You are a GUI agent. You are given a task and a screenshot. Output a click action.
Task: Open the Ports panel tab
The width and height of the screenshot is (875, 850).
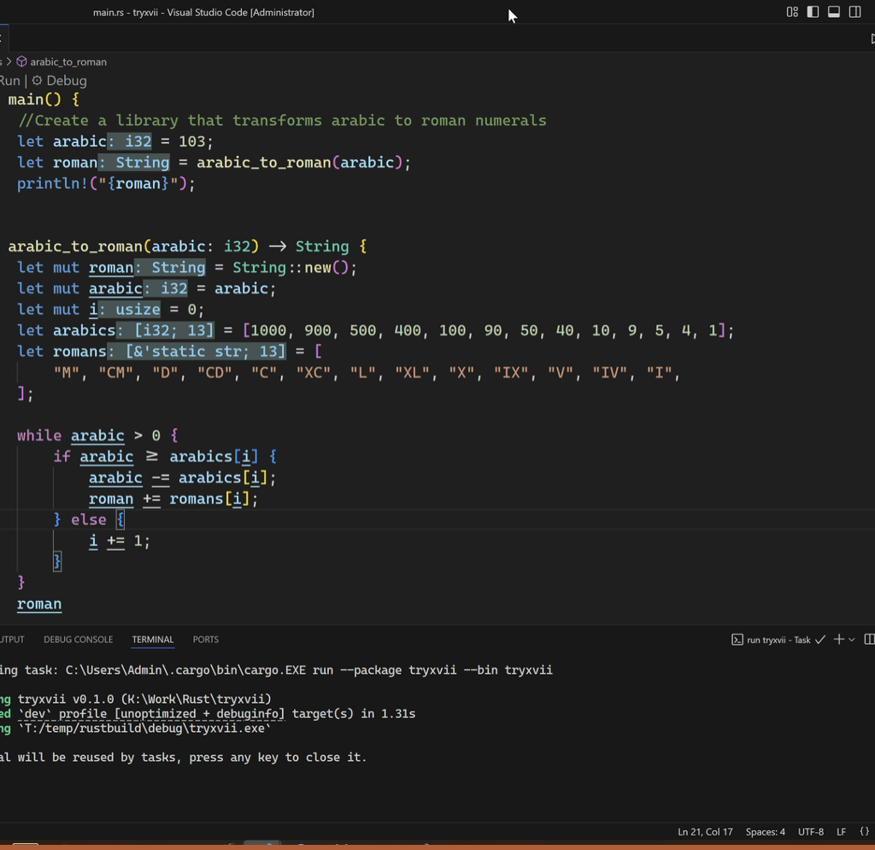205,640
